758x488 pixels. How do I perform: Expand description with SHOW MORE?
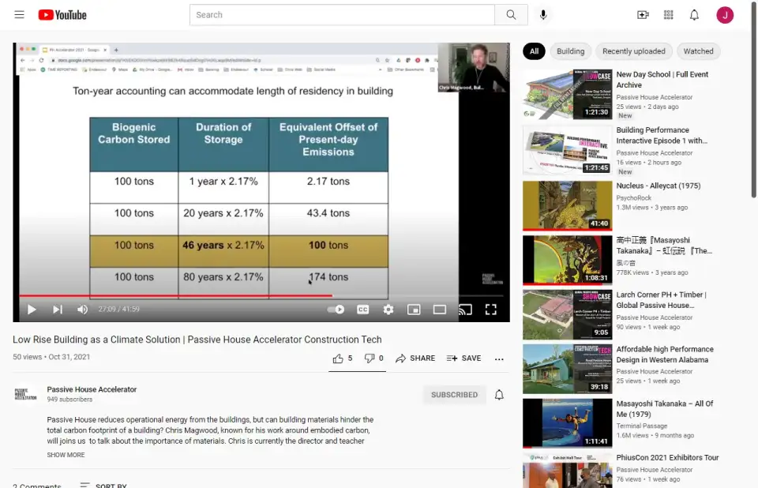pos(66,455)
